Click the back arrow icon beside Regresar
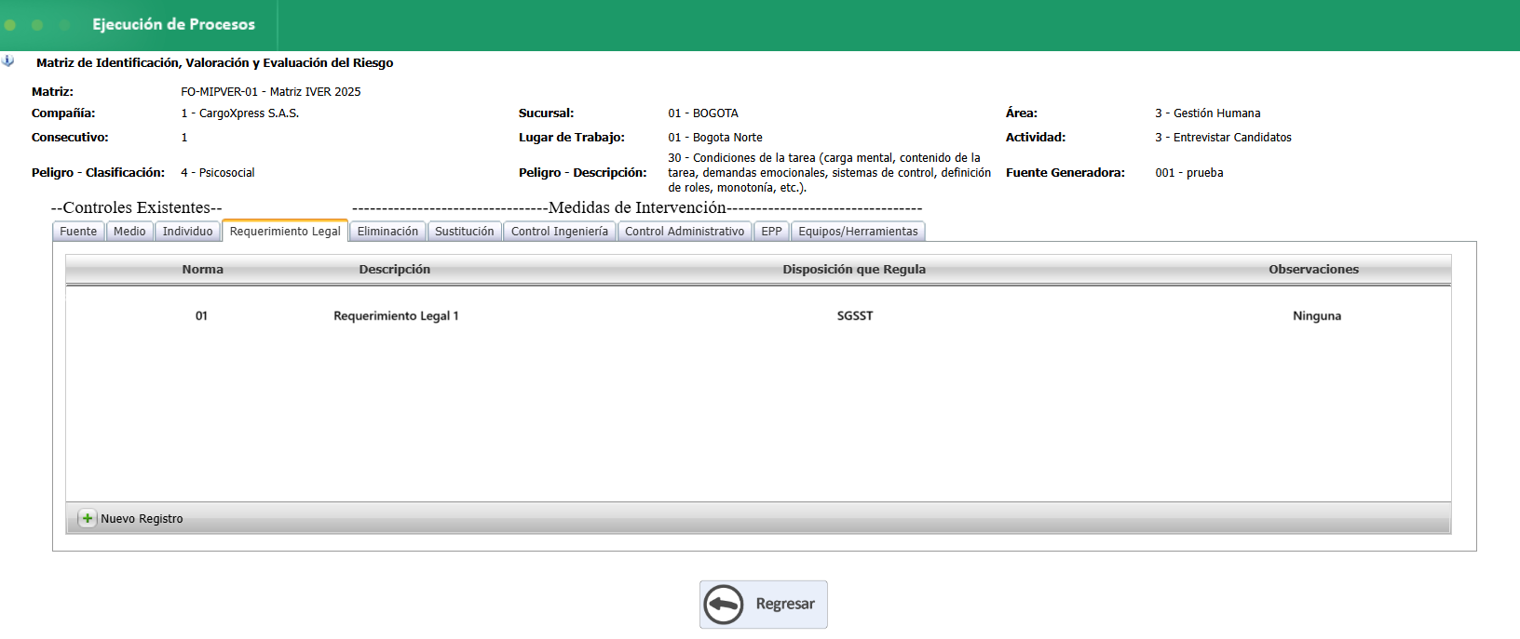 [x=724, y=605]
